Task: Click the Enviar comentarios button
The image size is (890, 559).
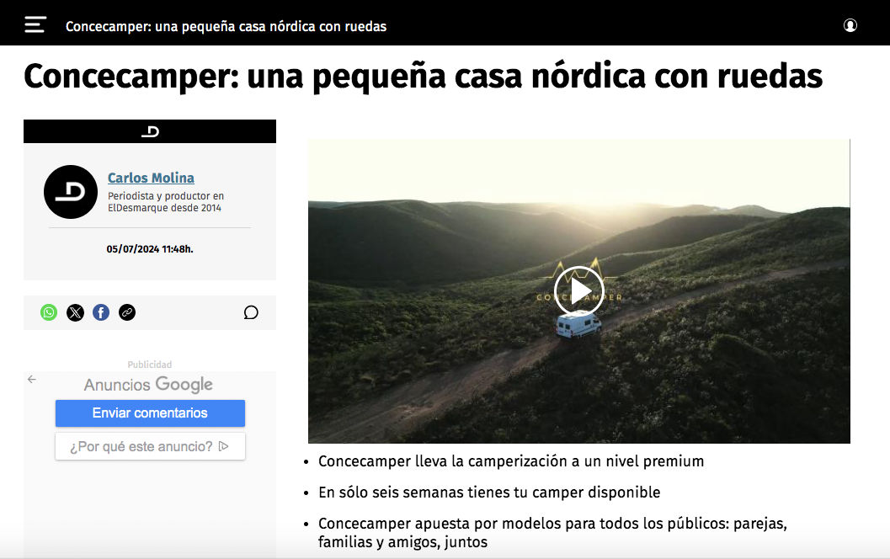Action: (151, 413)
